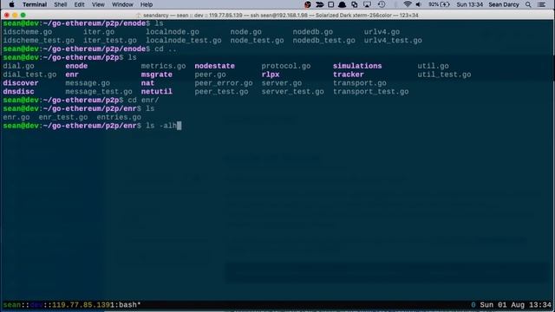Screen dimensions: 555x312
Task: Click the yellow minimize window button
Action: pos(15,15)
